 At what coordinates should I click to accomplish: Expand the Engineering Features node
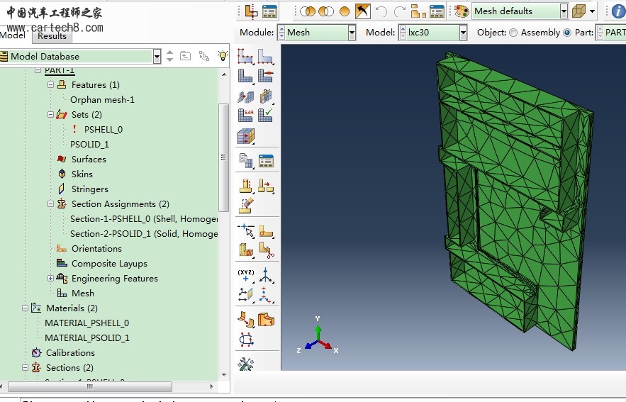point(50,279)
